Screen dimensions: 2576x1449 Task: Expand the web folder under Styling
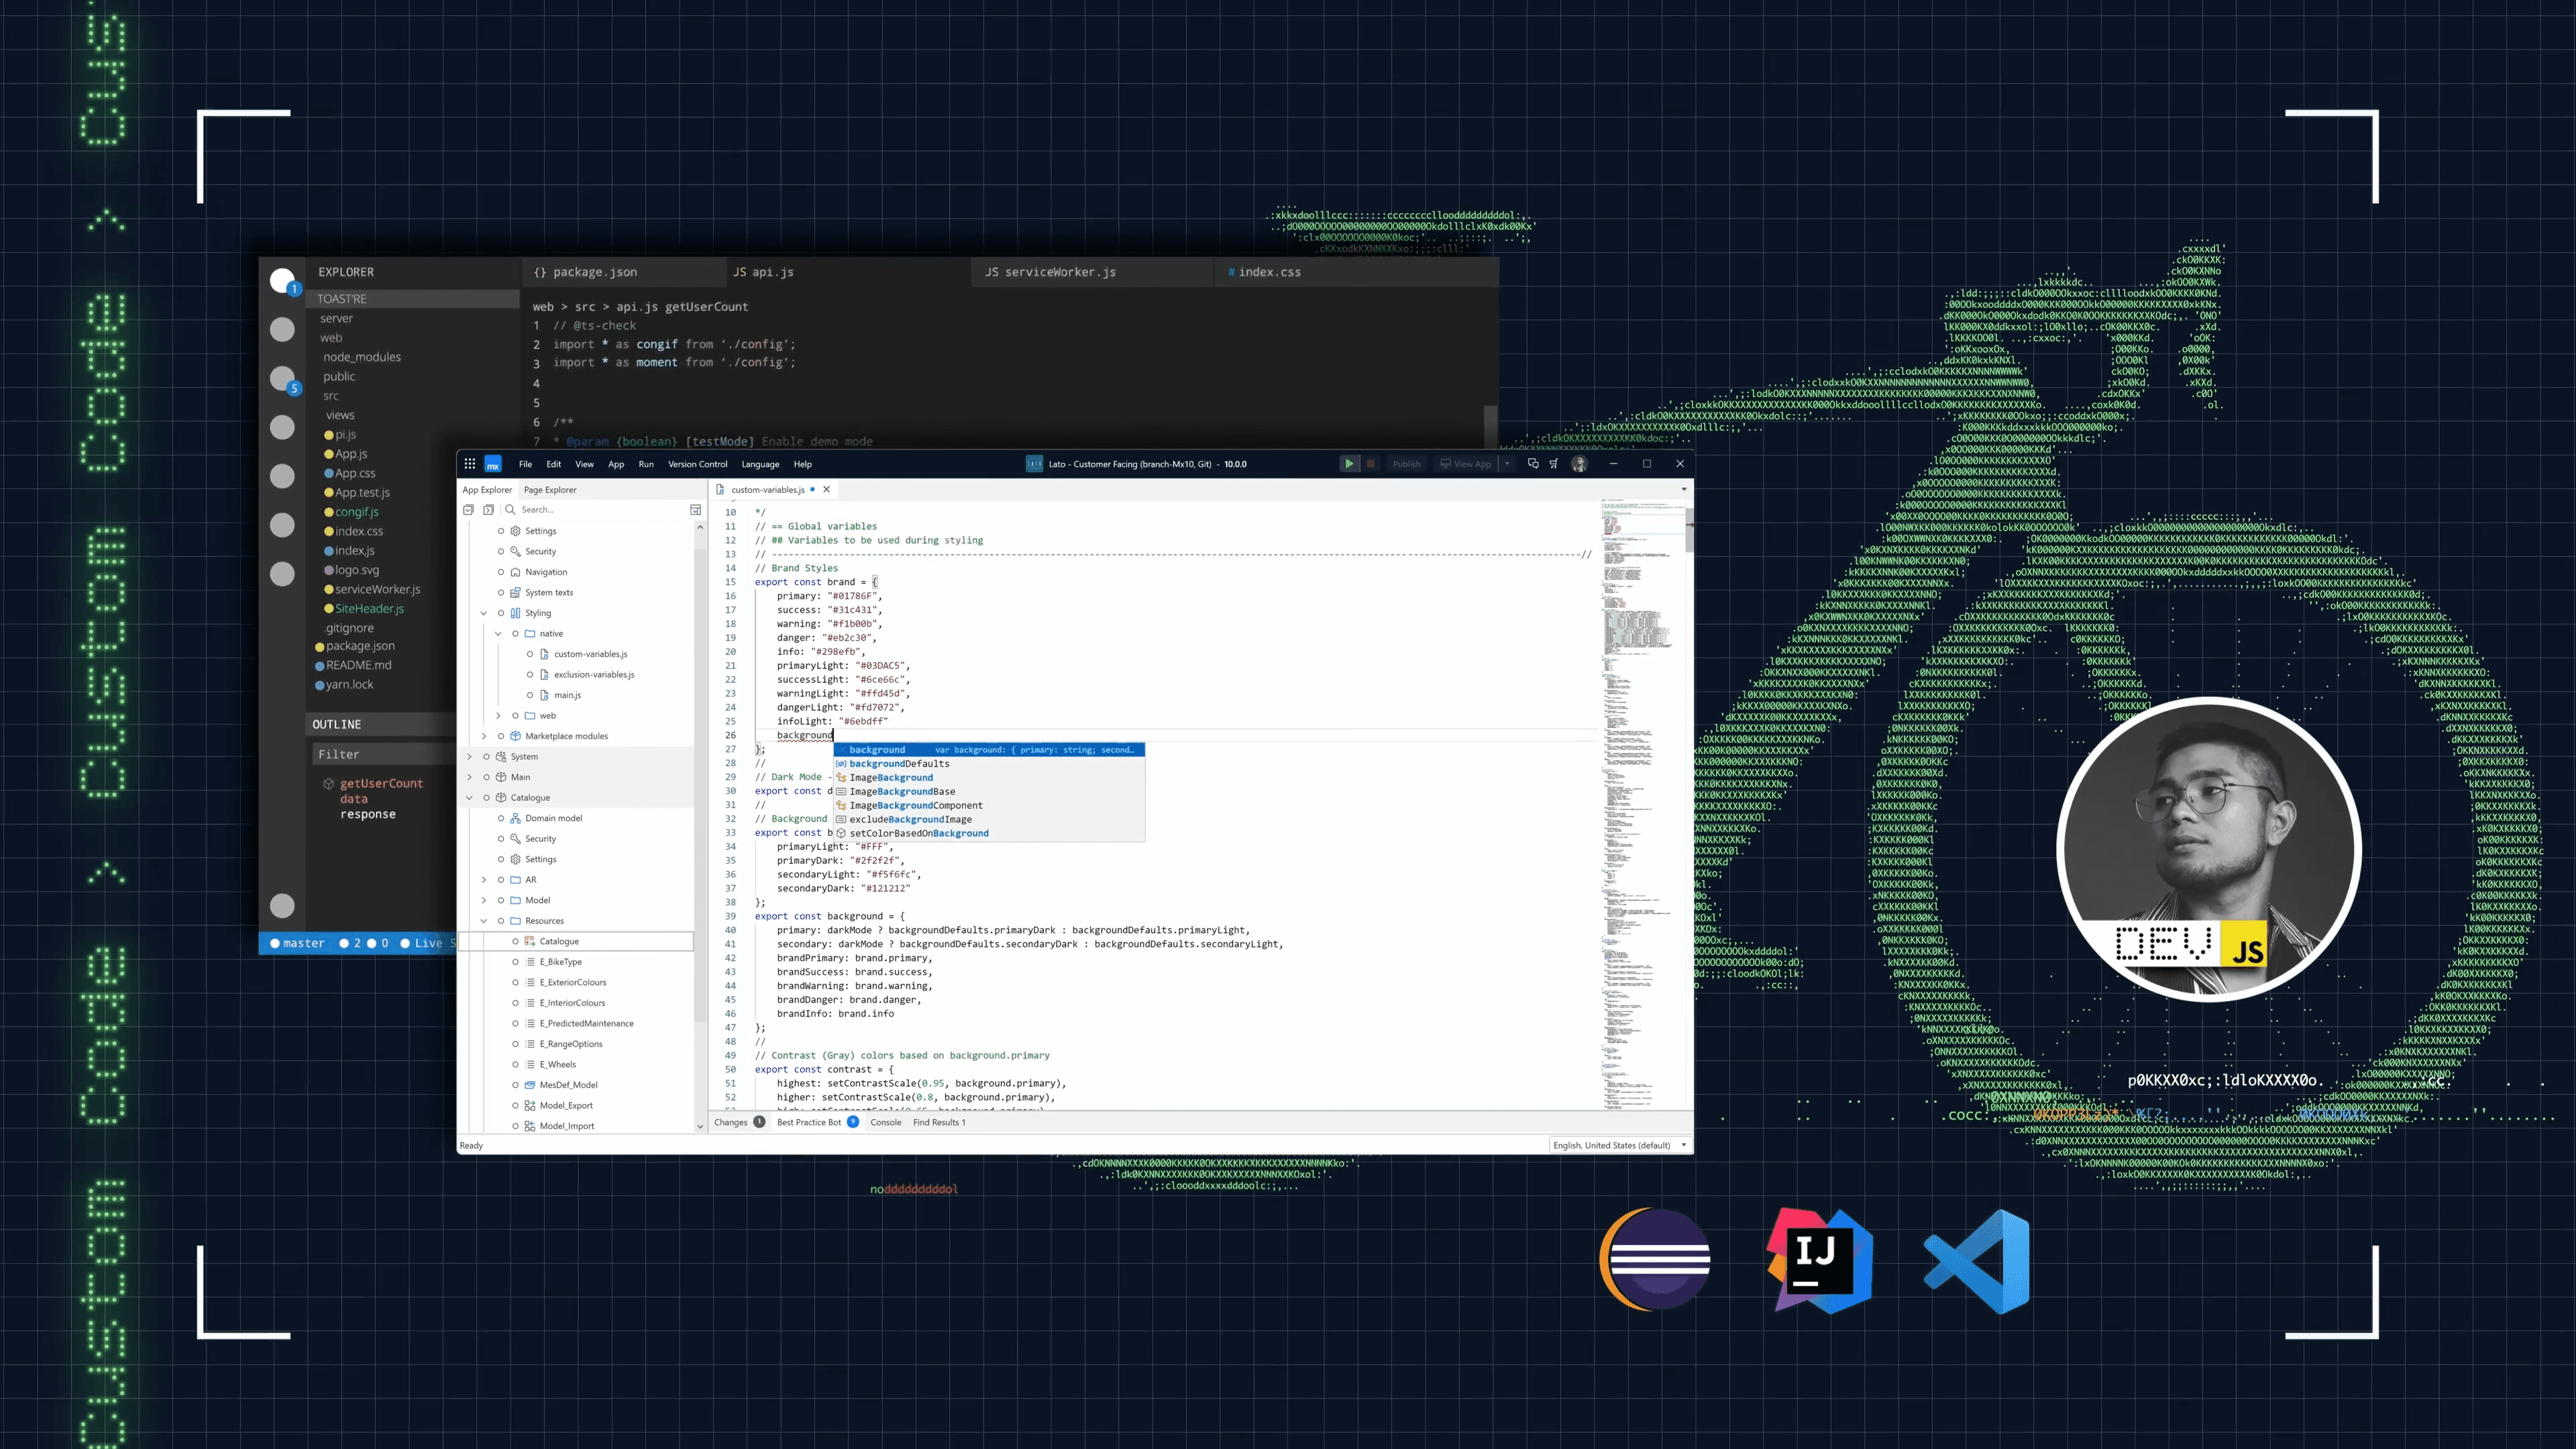tap(498, 715)
